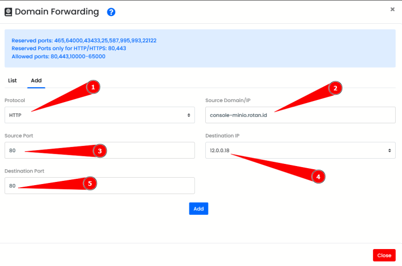Screen dimensions: 402x266
Task: Open the Destination IP dropdown
Action: 300,150
